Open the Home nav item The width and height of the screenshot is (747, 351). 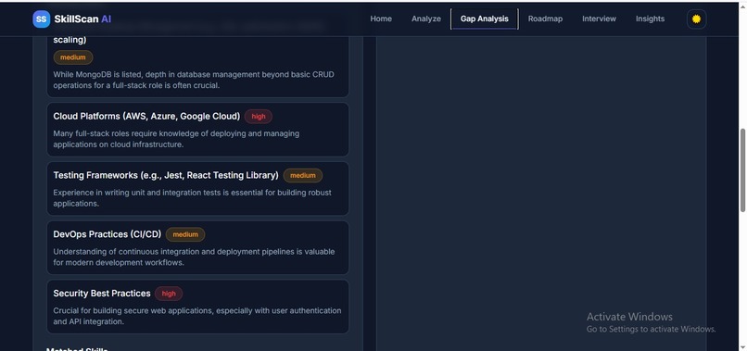click(381, 19)
